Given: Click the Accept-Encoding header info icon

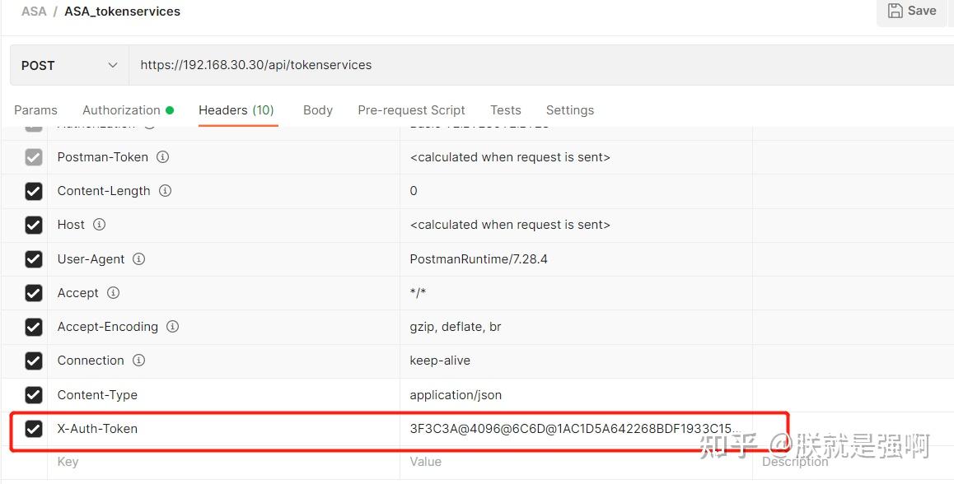Looking at the screenshot, I should pyautogui.click(x=172, y=326).
